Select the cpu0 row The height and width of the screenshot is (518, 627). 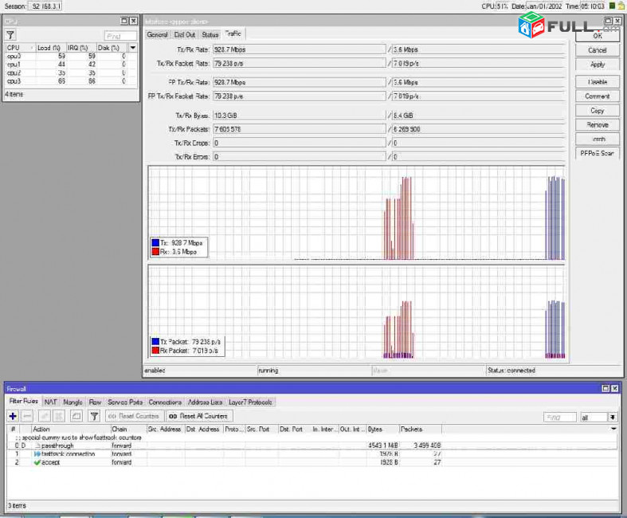click(x=71, y=57)
